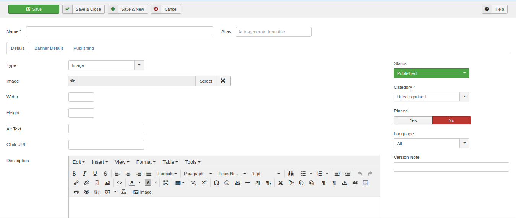Click the green Save button
This screenshot has width=516, height=218.
click(x=34, y=9)
